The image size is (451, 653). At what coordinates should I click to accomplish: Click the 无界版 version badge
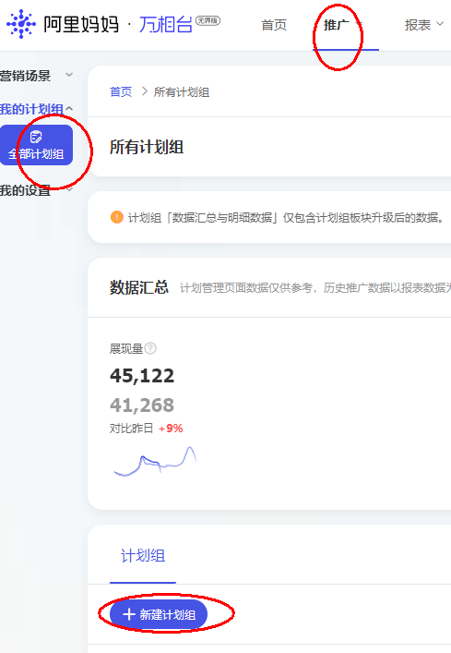click(x=208, y=20)
